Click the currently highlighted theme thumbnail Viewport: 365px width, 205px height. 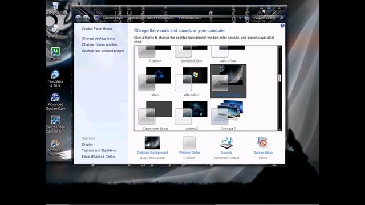coord(228,81)
